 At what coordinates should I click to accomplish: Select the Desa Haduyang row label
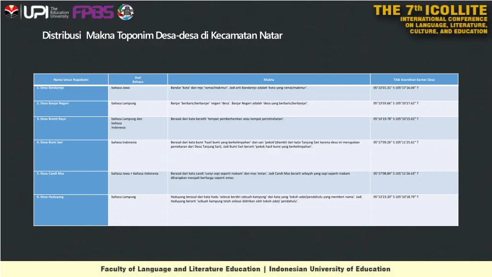click(x=50, y=197)
